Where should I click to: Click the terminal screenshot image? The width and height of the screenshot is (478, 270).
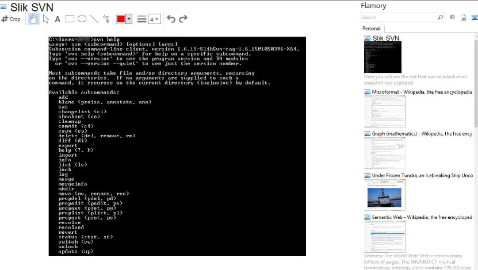click(x=177, y=146)
